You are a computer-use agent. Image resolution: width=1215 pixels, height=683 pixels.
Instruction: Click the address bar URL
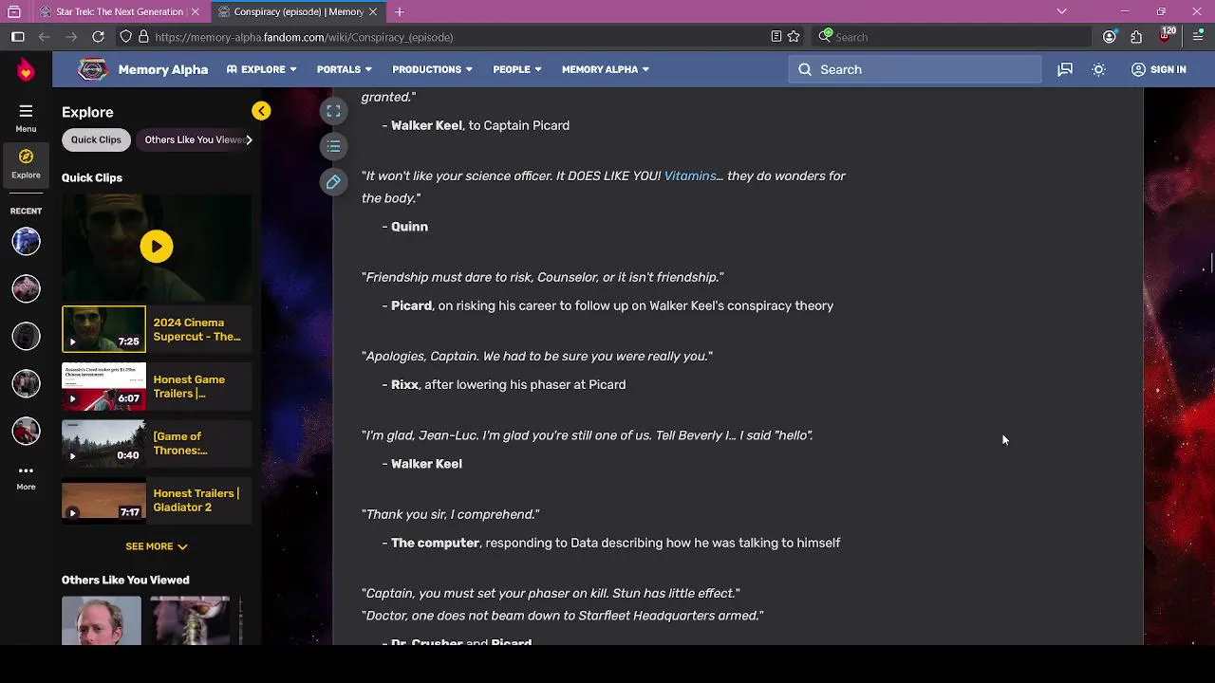[304, 37]
